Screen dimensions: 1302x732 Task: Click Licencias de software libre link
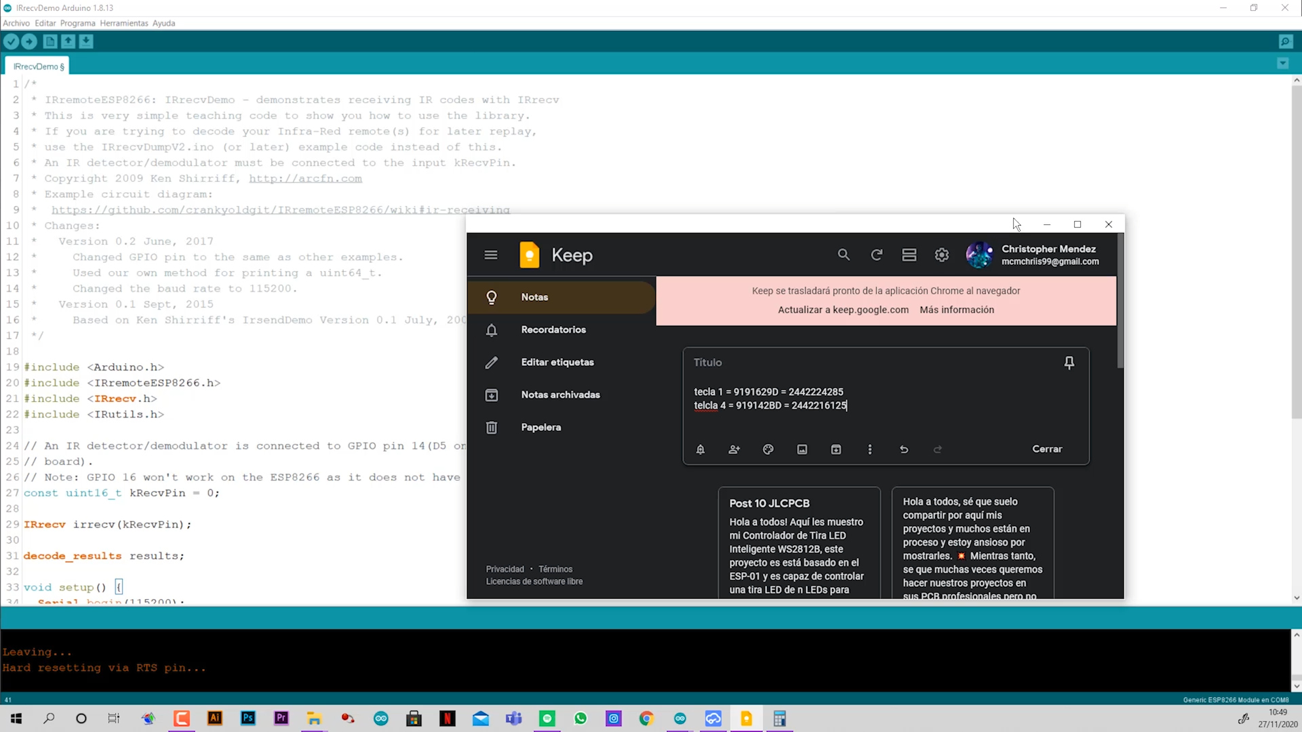click(x=534, y=582)
